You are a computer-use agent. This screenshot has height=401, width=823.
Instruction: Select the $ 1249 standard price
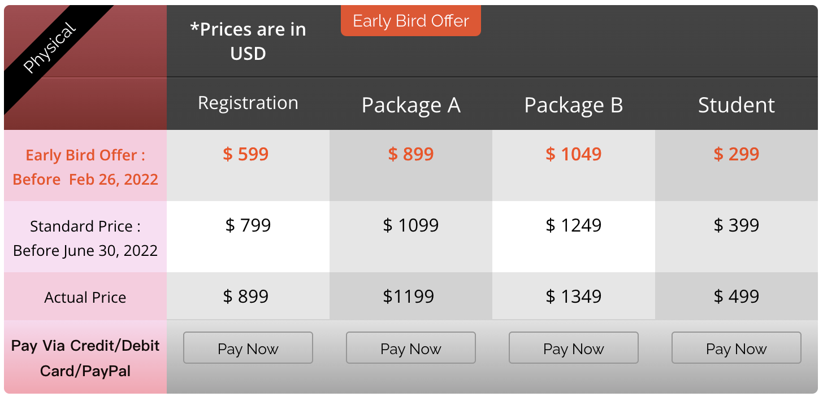(573, 225)
